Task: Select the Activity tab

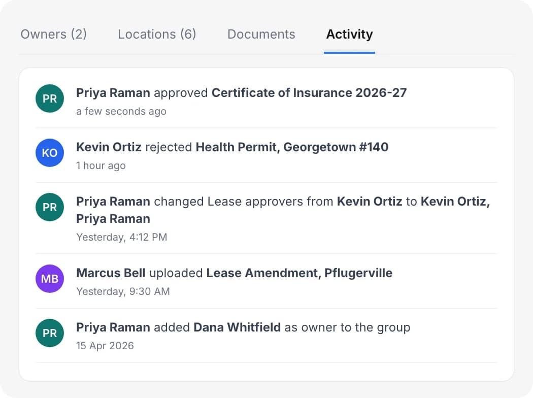Action: (349, 35)
